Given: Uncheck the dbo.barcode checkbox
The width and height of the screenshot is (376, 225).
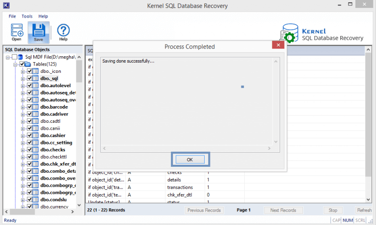Looking at the screenshot, I should [29, 107].
